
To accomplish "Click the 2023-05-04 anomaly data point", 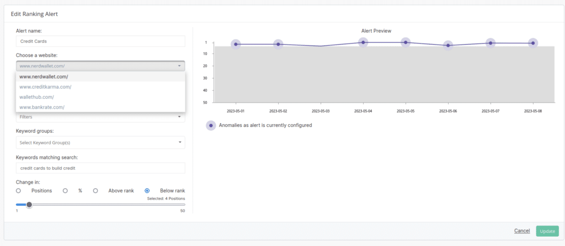I will (x=363, y=42).
